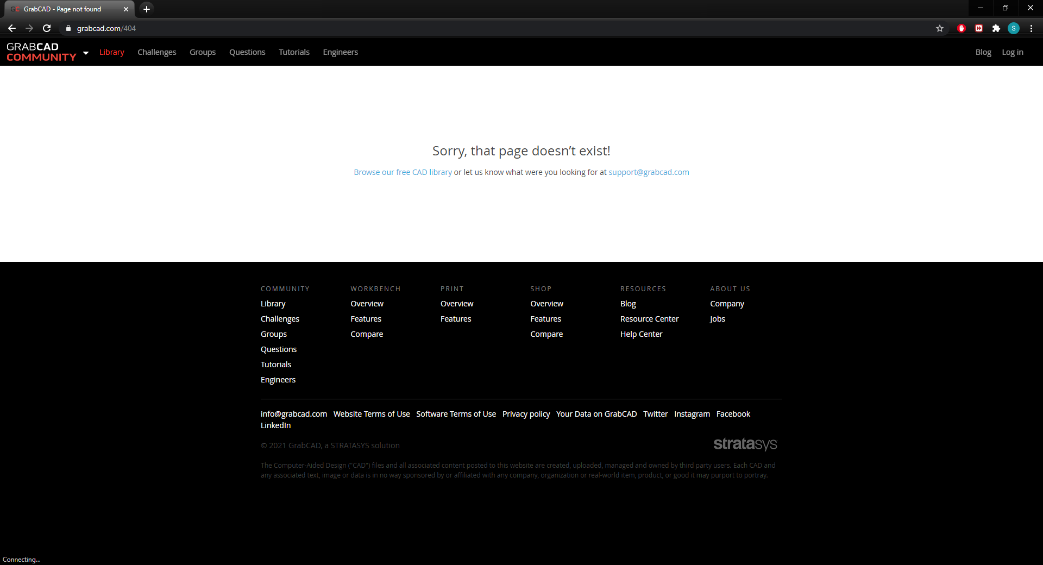The height and width of the screenshot is (565, 1043).
Task: Open Shop Overview footer link
Action: (x=547, y=304)
